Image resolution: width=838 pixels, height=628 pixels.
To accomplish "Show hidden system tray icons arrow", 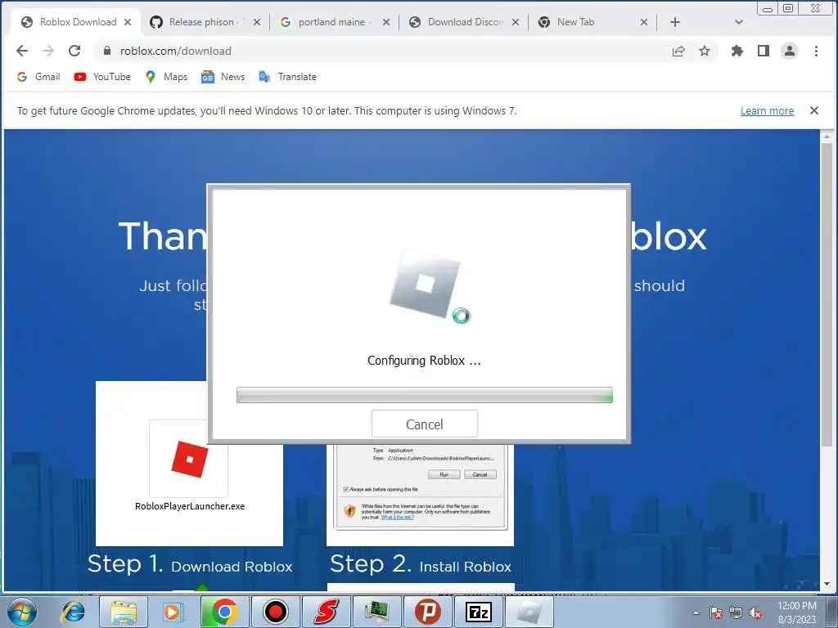I will [x=696, y=612].
